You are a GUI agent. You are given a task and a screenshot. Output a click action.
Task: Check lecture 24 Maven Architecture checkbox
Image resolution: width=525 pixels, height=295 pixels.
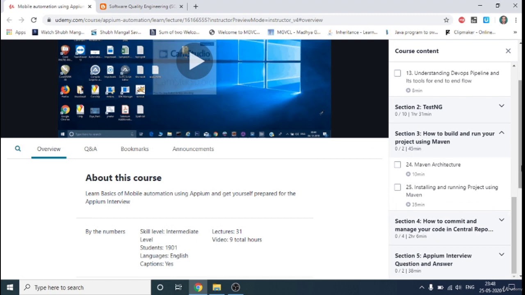click(397, 165)
